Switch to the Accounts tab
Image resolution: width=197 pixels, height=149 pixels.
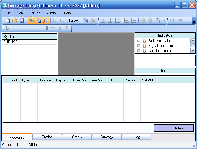tap(17, 137)
